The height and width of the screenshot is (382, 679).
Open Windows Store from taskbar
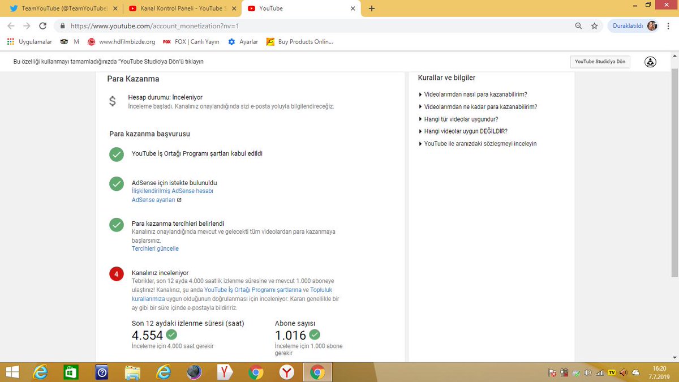pyautogui.click(x=71, y=372)
